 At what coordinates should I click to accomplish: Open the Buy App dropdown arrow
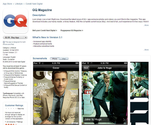click(x=26, y=37)
